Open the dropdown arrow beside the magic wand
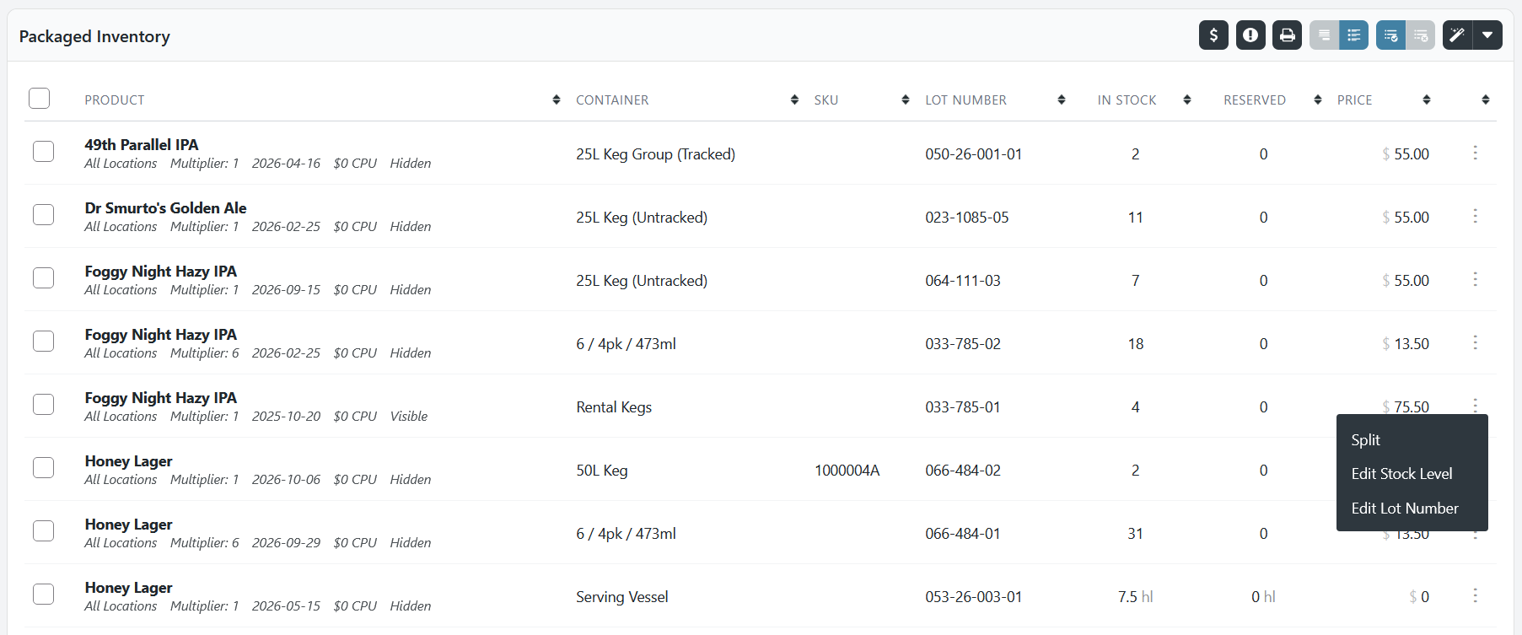The image size is (1522, 635). coord(1487,35)
